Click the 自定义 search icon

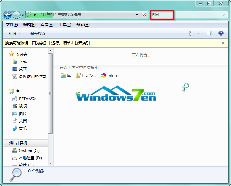tap(78, 75)
